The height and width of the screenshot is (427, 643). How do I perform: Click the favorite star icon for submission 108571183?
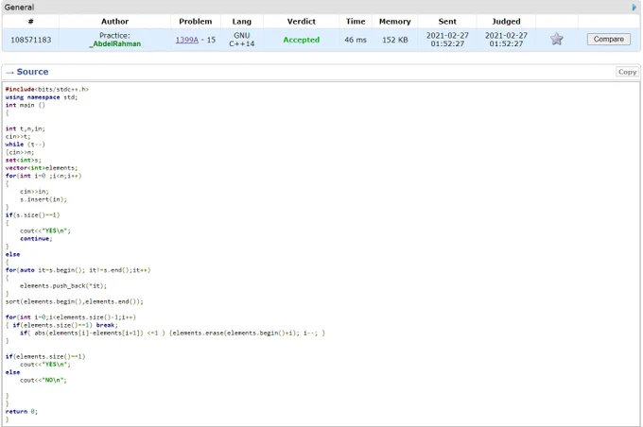556,40
